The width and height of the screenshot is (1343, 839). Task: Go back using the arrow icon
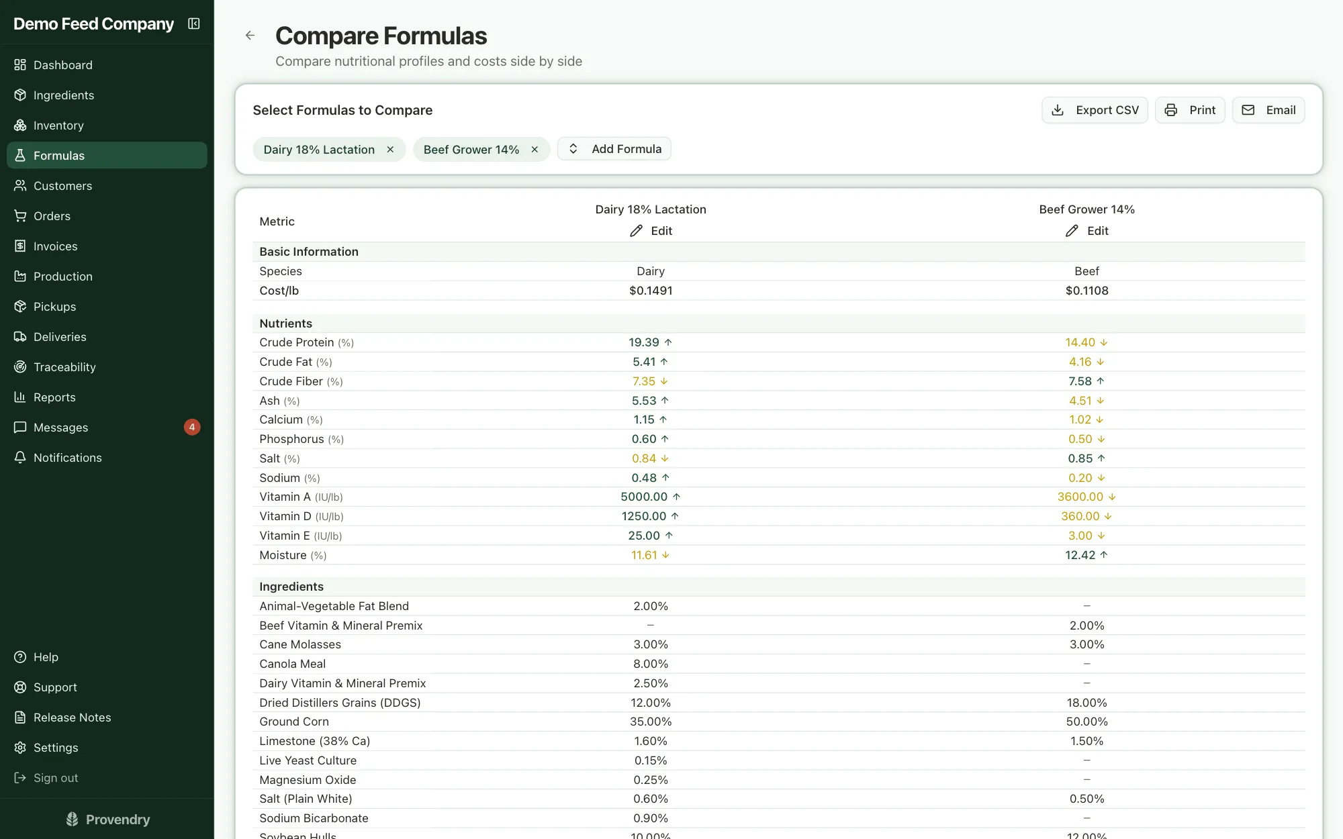tap(250, 36)
